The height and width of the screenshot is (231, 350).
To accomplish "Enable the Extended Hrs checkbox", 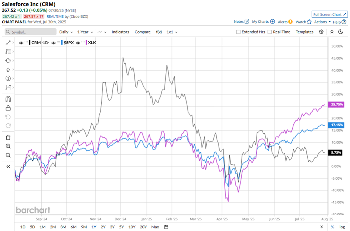I will 238,32.
